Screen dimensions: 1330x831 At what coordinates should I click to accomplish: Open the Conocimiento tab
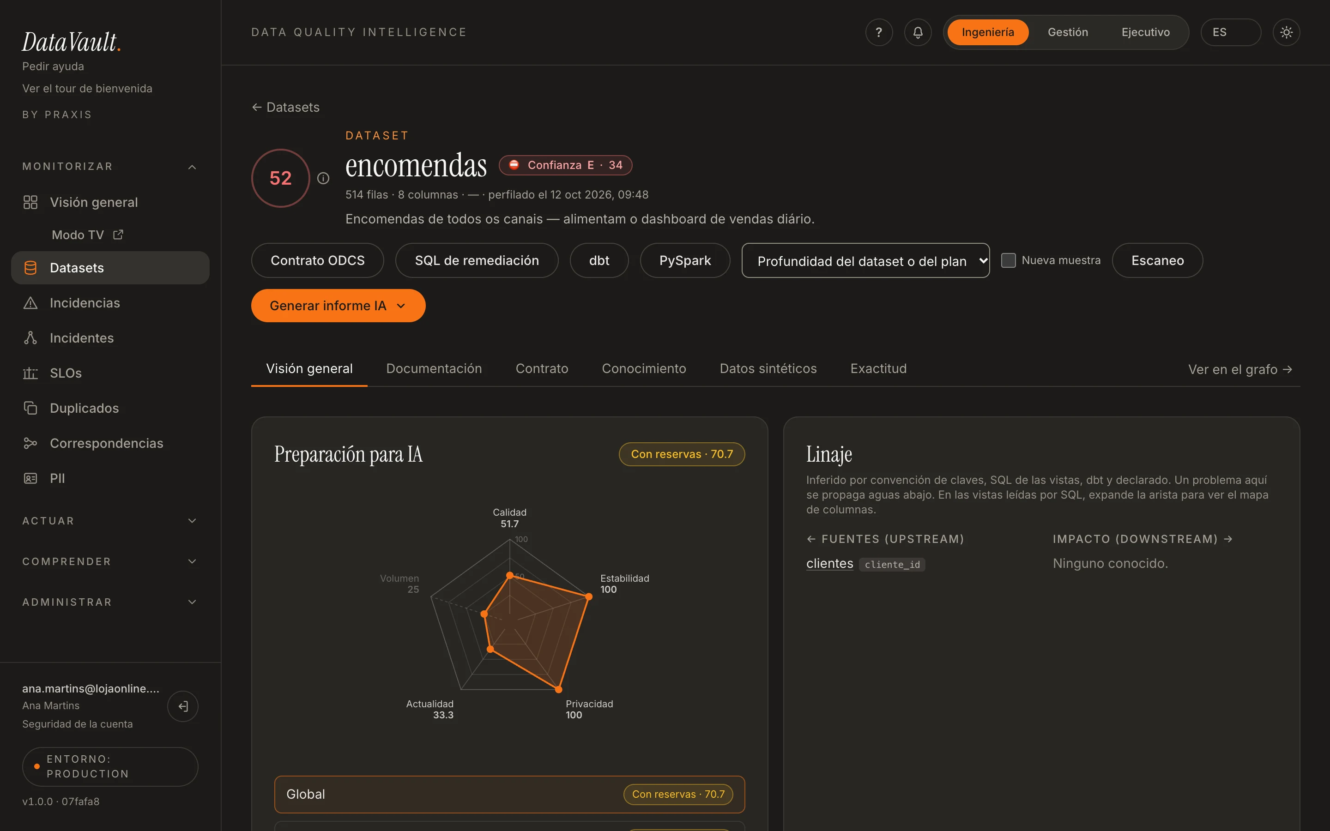(x=644, y=369)
